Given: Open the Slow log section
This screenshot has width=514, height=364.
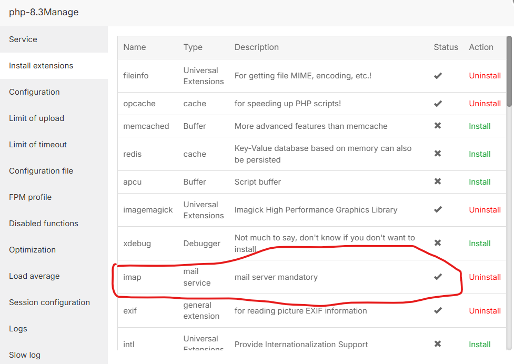Looking at the screenshot, I should point(25,355).
